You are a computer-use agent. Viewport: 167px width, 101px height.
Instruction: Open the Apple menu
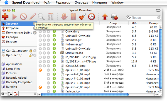tap(6, 2)
